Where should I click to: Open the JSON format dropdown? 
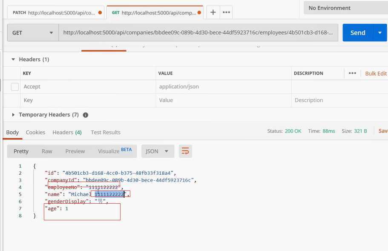pyautogui.click(x=158, y=151)
